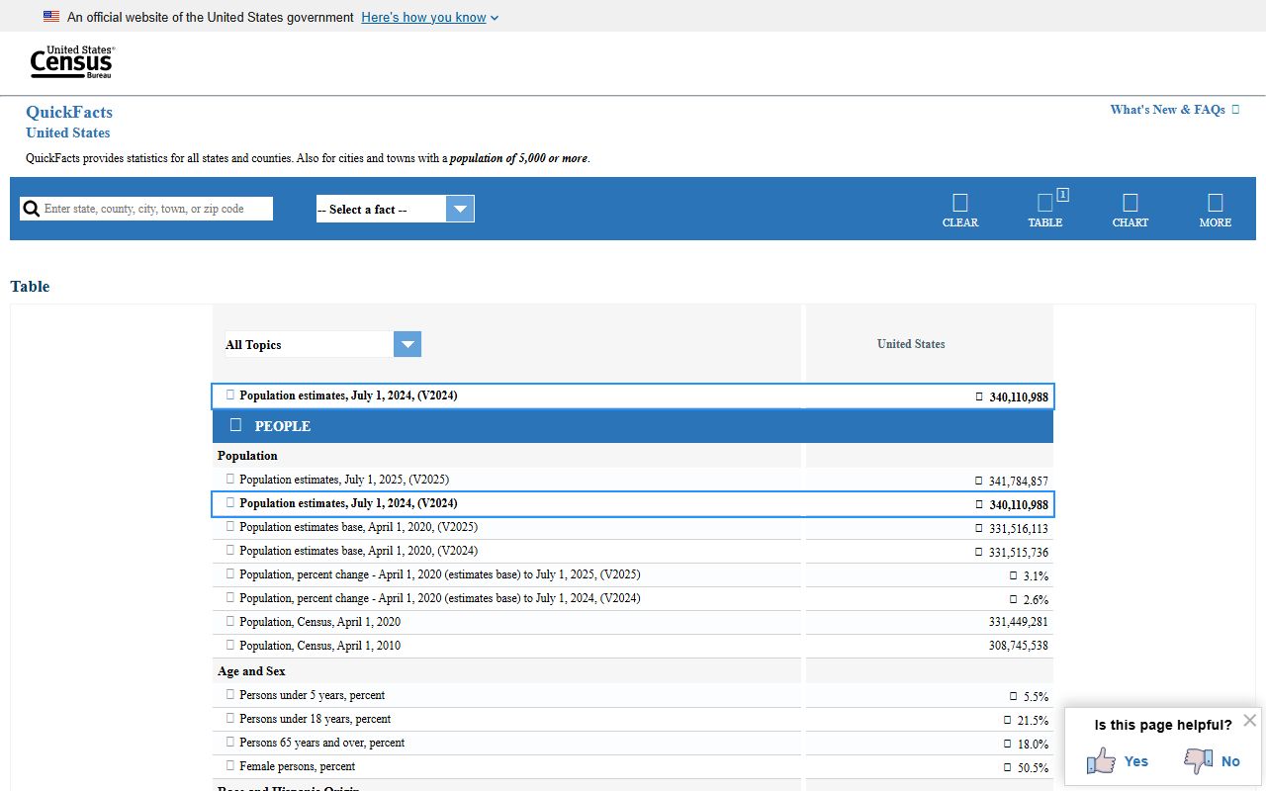The width and height of the screenshot is (1266, 791).
Task: Click the 5.5% value
Action: click(x=1036, y=696)
